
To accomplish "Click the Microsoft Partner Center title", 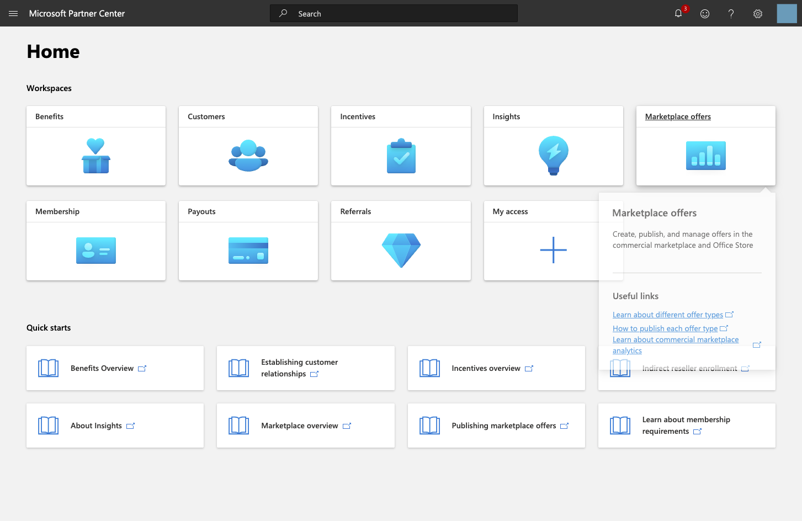I will point(77,13).
